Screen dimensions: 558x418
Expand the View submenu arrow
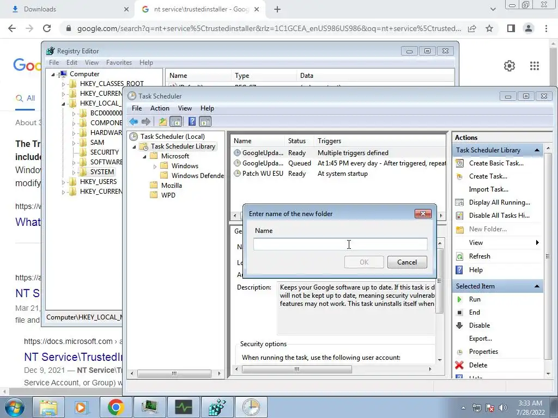537,243
